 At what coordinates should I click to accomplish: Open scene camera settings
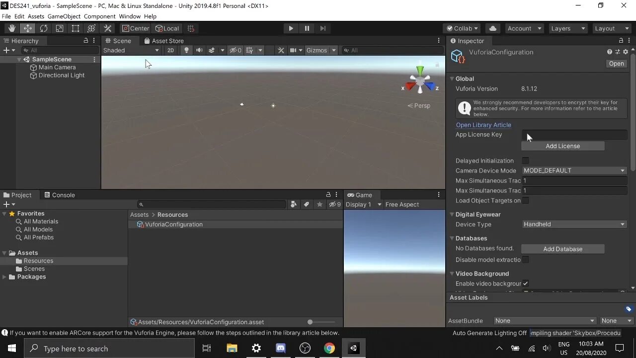click(x=293, y=50)
